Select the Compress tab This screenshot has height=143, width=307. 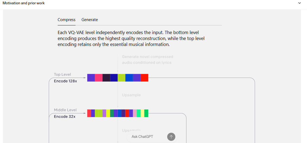[67, 20]
